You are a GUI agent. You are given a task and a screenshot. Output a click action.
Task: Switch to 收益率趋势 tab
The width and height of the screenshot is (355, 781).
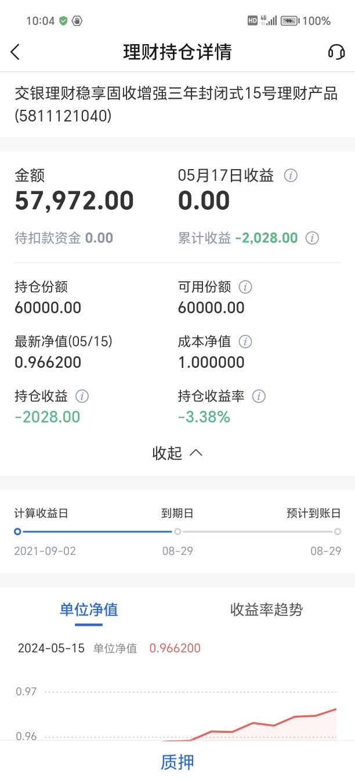266,610
